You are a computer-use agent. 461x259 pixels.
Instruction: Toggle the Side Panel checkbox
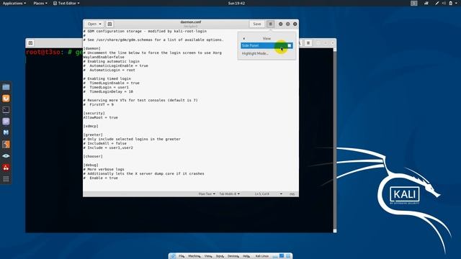pyautogui.click(x=290, y=45)
